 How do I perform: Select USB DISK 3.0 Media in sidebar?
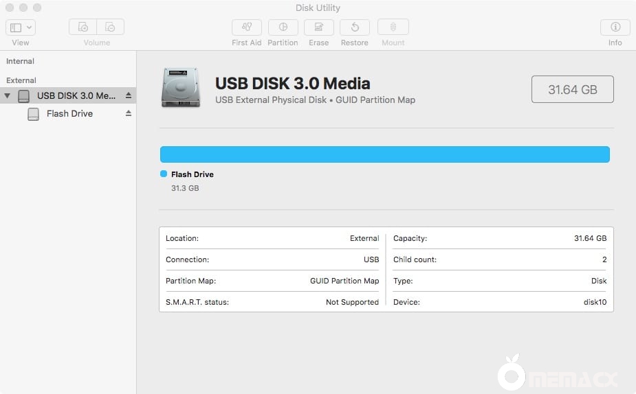[x=76, y=96]
